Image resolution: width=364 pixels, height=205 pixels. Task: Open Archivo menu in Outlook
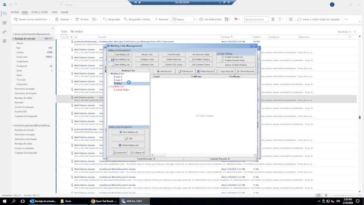15,12
